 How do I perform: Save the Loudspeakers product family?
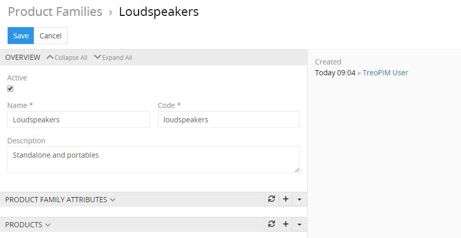21,36
